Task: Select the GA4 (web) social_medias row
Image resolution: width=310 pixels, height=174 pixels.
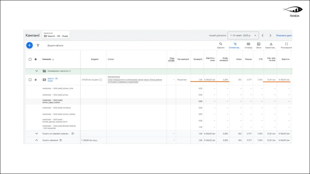Action: point(59,114)
